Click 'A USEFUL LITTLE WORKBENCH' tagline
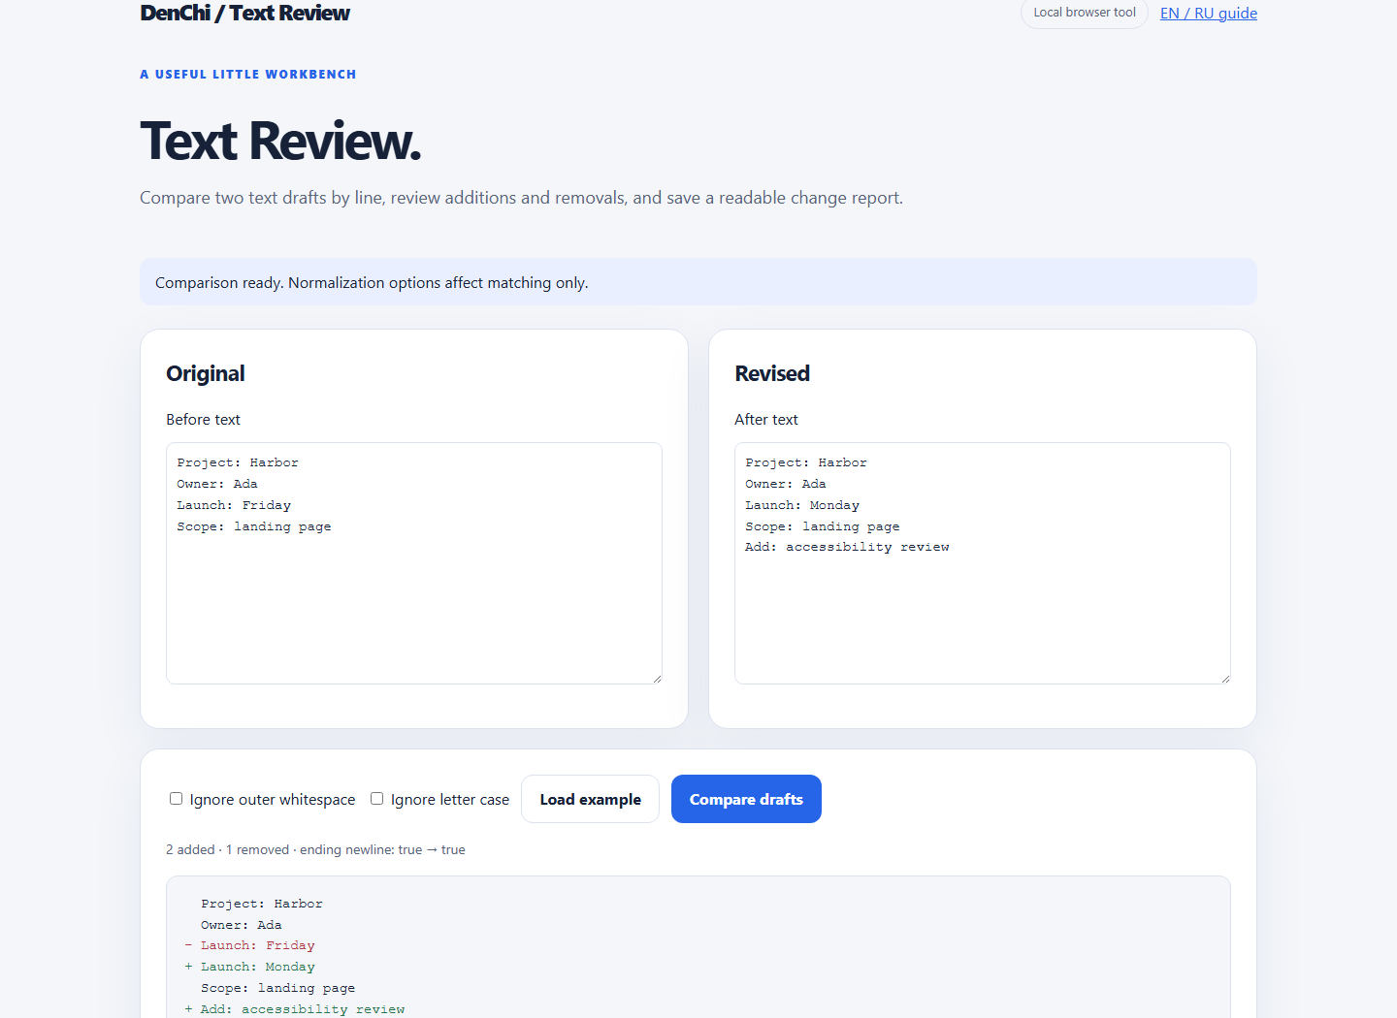Viewport: 1397px width, 1018px height. click(x=248, y=74)
